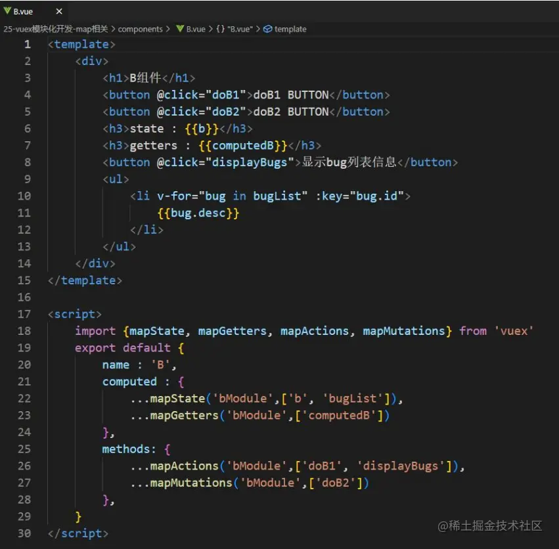
Task: Click the 'vuex' module string
Action: [x=514, y=331]
